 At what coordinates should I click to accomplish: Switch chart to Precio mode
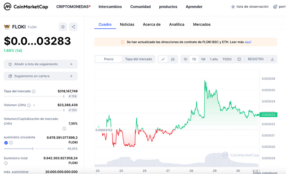coord(109,59)
